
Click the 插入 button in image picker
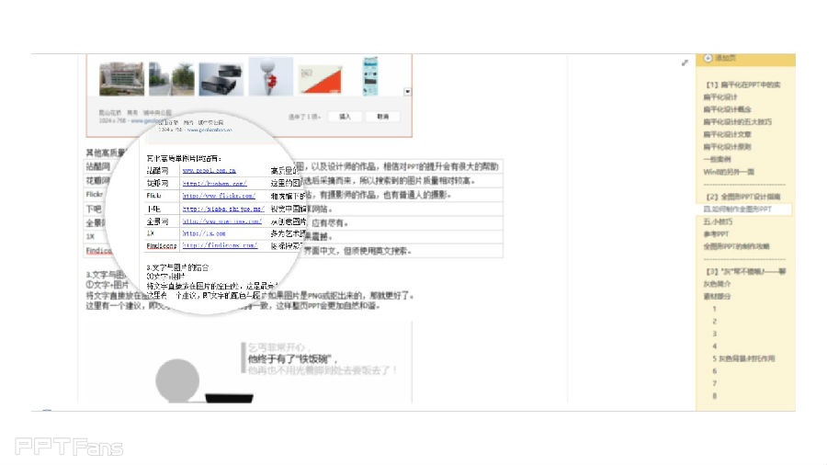coord(345,117)
